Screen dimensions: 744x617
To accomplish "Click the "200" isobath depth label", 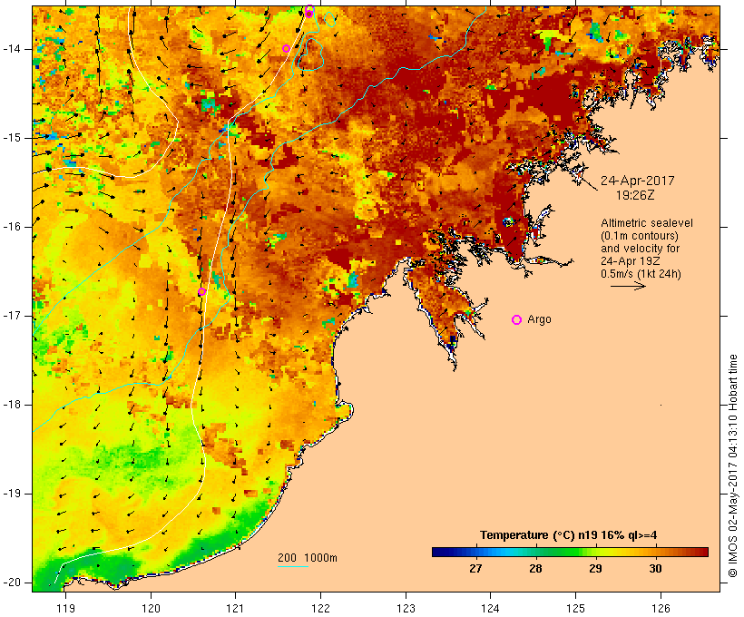I will point(287,558).
